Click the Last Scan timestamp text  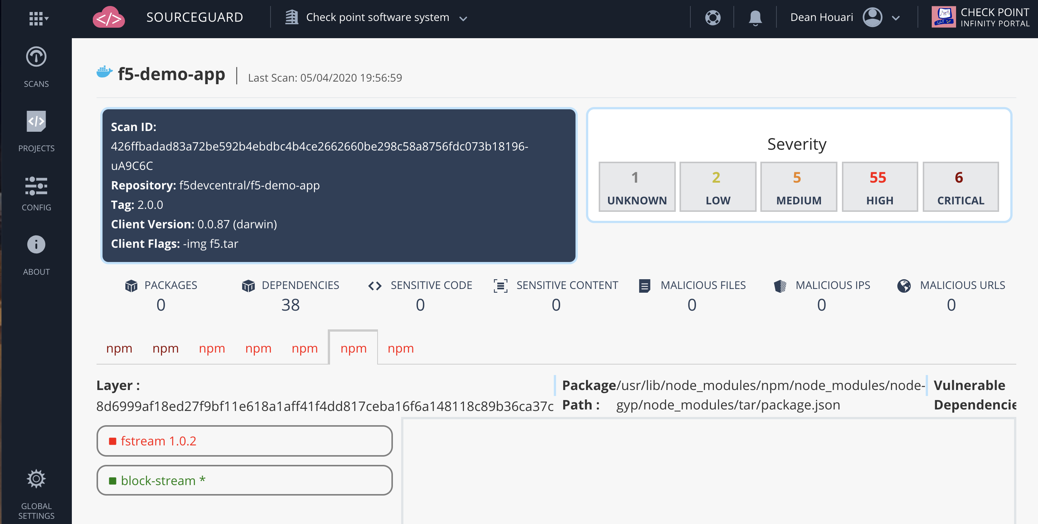[325, 78]
